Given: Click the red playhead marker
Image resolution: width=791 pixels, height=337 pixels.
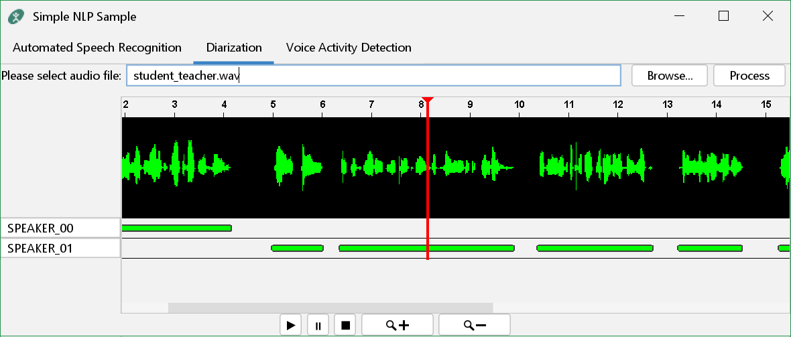Looking at the screenshot, I should tap(428, 101).
